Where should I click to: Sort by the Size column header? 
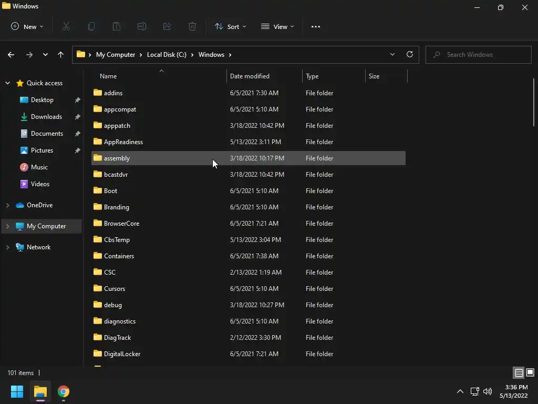(386, 76)
